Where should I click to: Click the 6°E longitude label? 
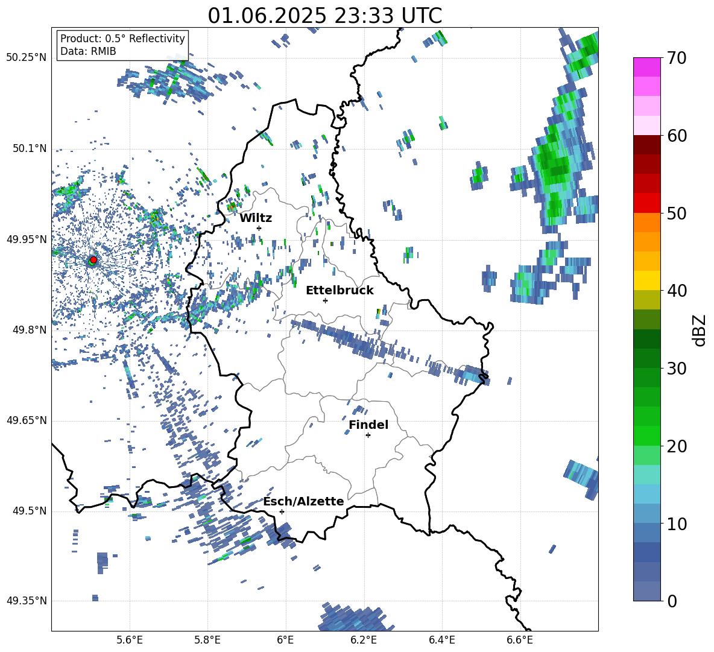pos(285,640)
